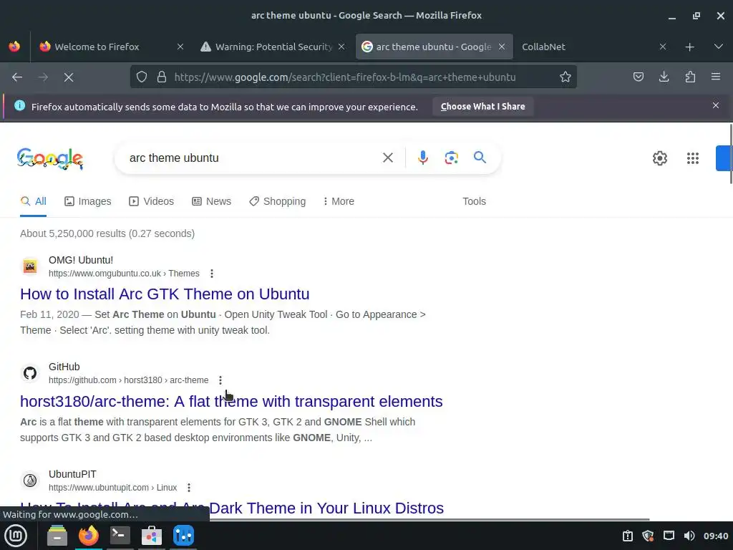Switch to the Welcome to Firefox tab
The image size is (733, 550).
112,47
